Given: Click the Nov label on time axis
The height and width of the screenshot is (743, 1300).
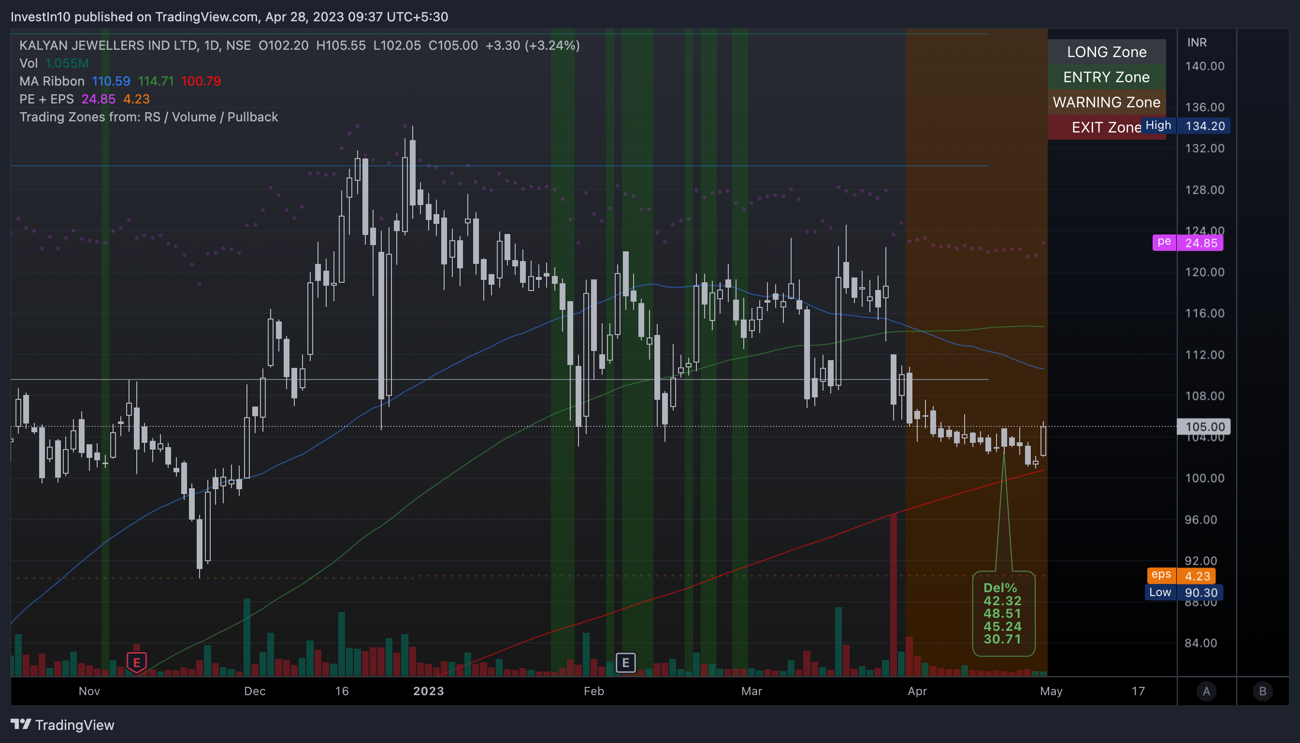Looking at the screenshot, I should pos(89,691).
